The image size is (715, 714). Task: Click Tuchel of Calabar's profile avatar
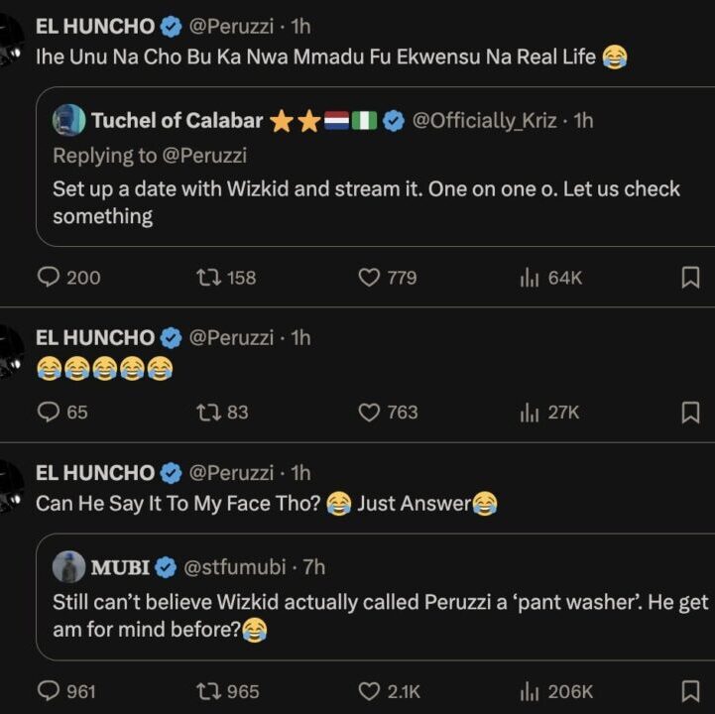pos(69,121)
